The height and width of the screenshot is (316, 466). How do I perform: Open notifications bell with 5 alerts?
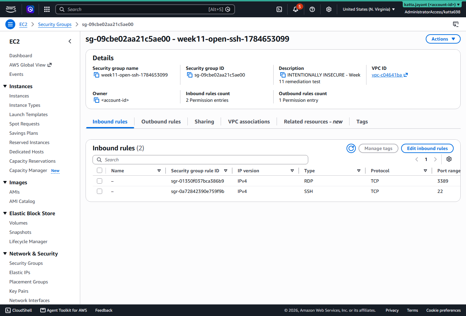(296, 9)
